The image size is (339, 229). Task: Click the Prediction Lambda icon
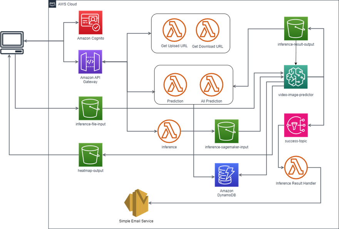click(175, 85)
